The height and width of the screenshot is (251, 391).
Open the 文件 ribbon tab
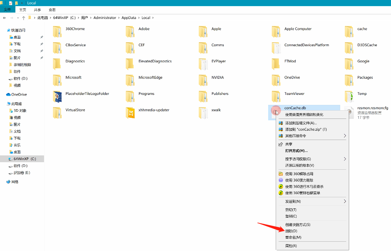point(8,9)
